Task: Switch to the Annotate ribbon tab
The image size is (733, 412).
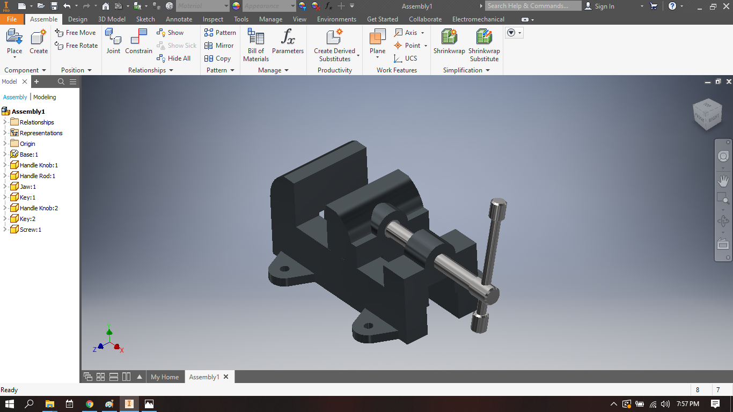Action: pyautogui.click(x=179, y=19)
